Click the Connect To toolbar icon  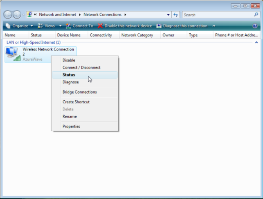[68, 26]
